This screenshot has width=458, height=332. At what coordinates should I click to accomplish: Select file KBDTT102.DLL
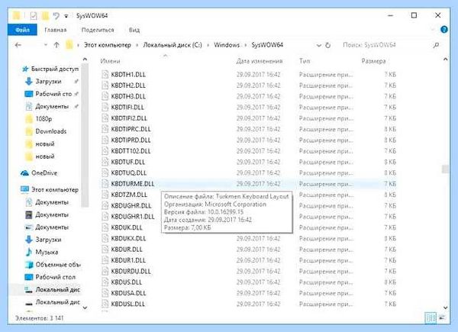click(131, 151)
